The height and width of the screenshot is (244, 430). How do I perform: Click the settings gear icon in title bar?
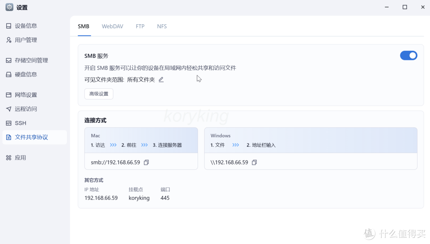pos(9,7)
